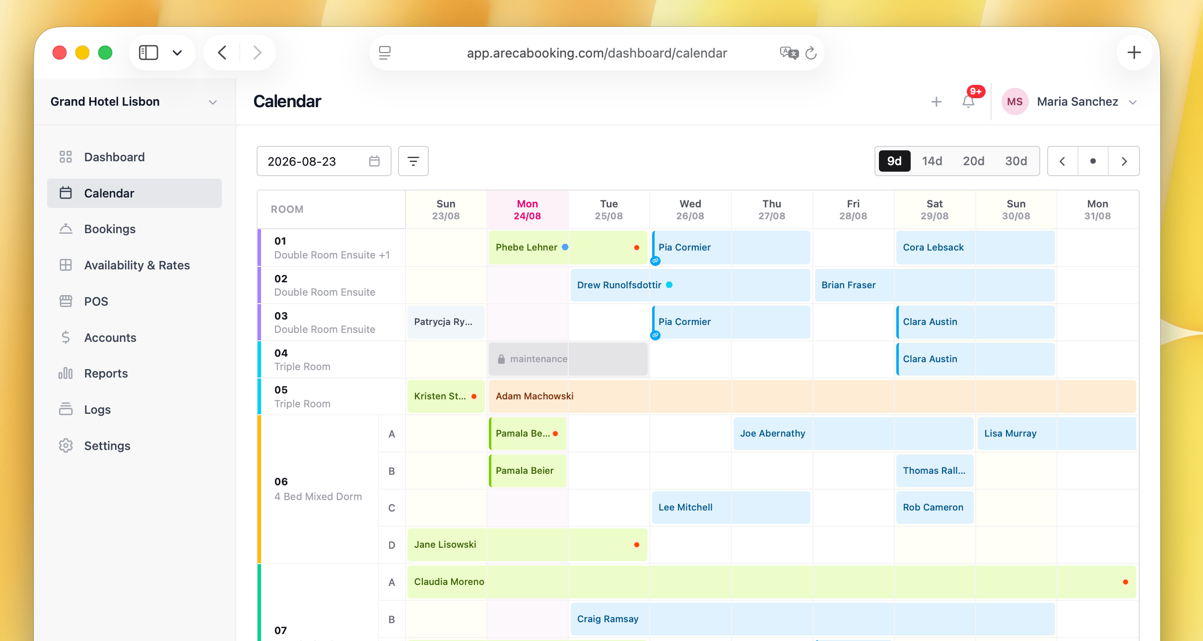
Task: Jump to today in calendar
Action: click(1093, 161)
